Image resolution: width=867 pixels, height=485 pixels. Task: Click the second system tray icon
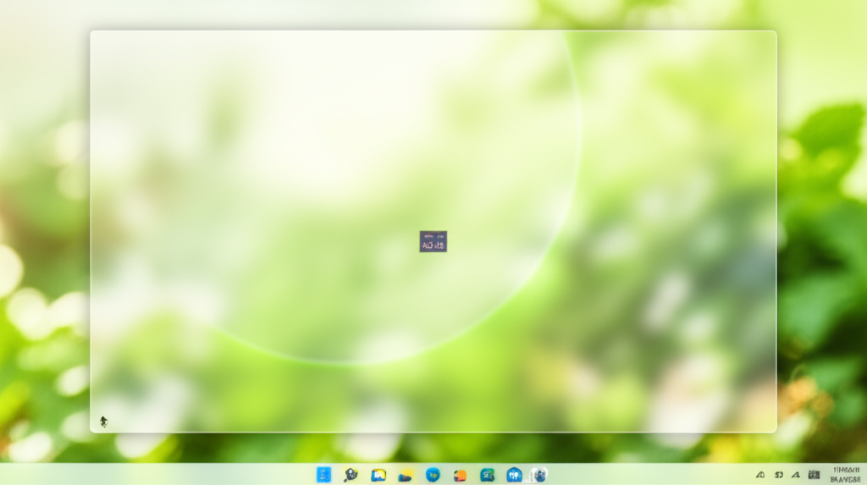click(x=778, y=475)
